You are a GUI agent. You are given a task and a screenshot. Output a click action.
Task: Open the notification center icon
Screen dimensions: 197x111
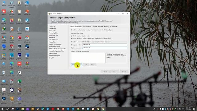[x=194, y=109]
